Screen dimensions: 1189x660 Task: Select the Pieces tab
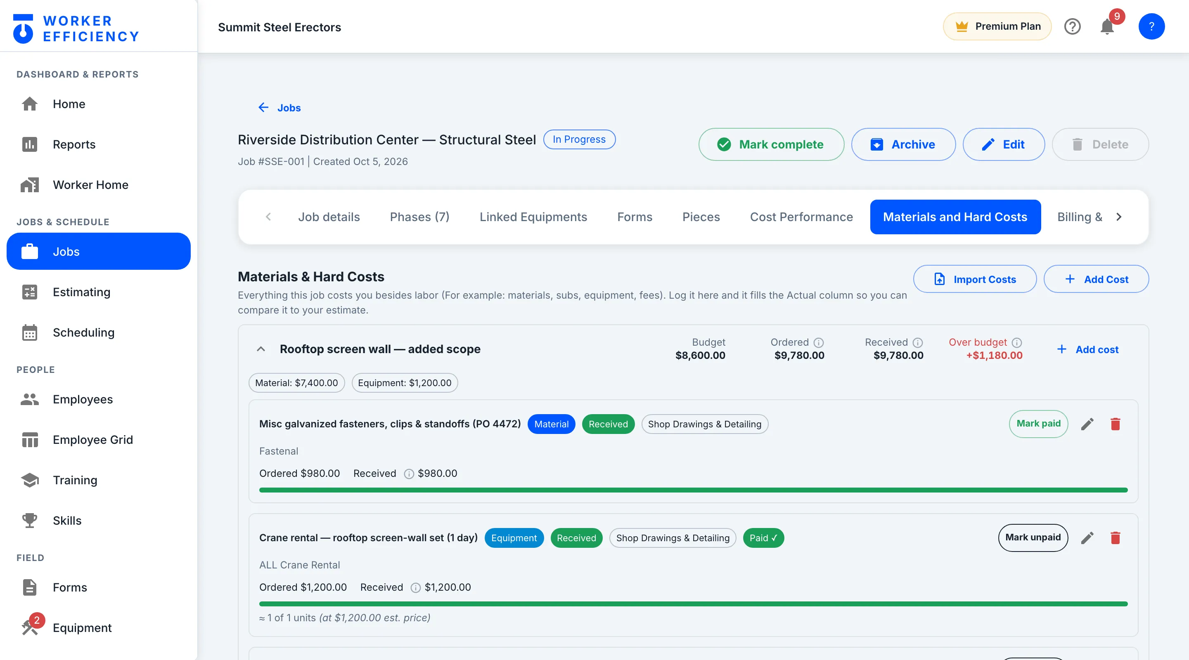pos(701,217)
